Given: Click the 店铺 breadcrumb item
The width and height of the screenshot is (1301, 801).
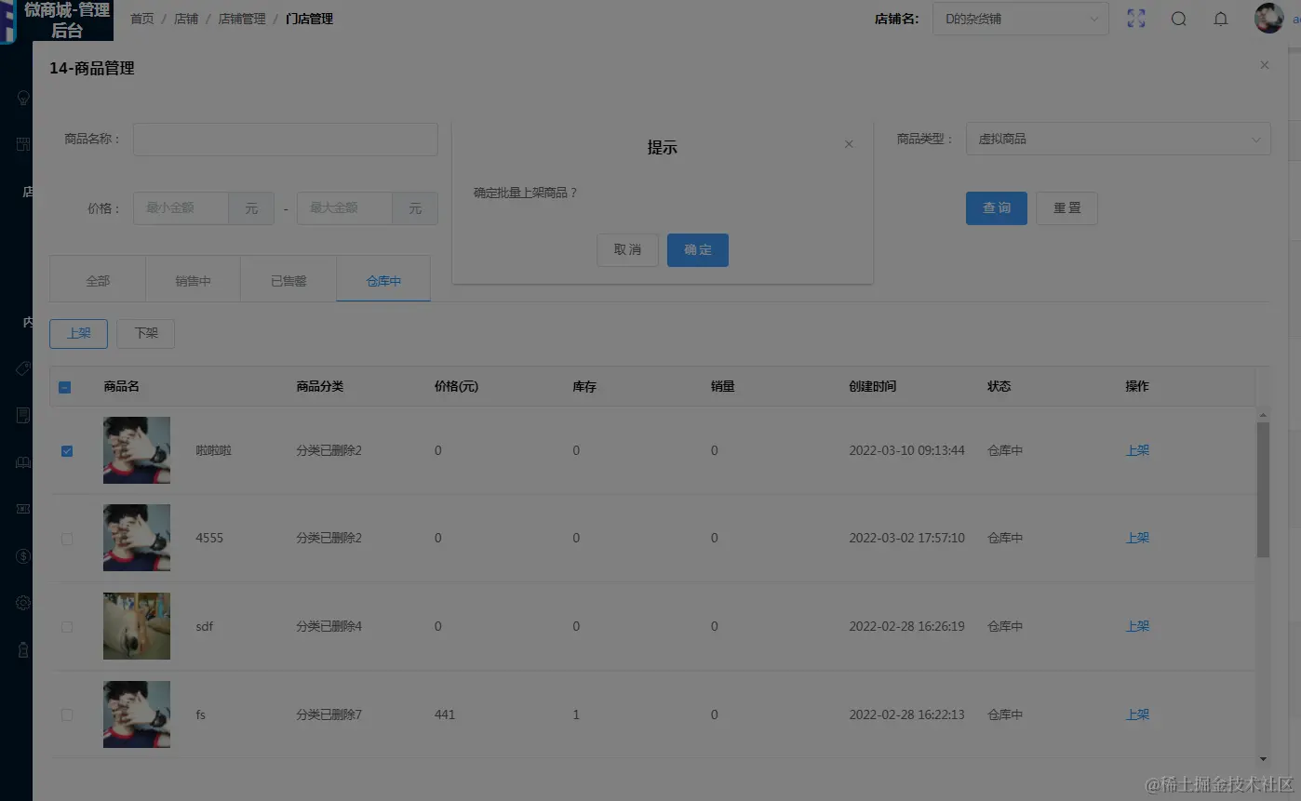Looking at the screenshot, I should click(x=186, y=19).
